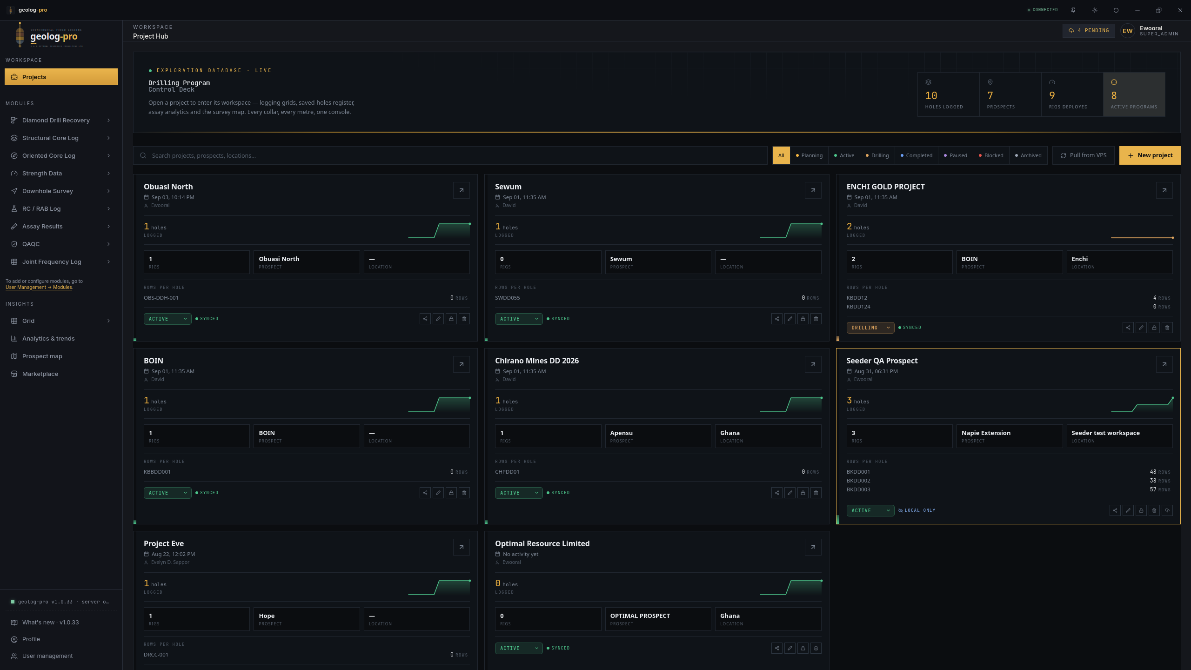Click the Active Programs stat tile
1191x670 pixels.
(1134, 94)
